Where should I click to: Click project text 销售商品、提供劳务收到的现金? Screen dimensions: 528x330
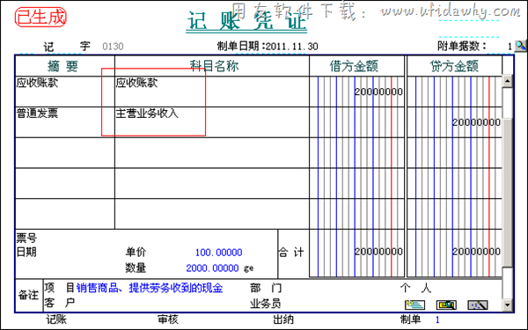pos(150,288)
